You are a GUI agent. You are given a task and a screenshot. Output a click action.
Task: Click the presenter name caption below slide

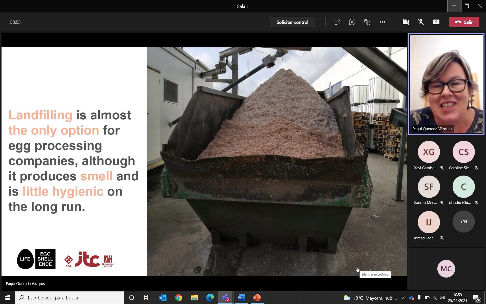[26, 283]
